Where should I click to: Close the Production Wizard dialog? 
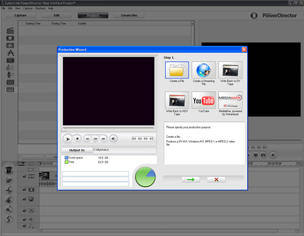tap(244, 50)
